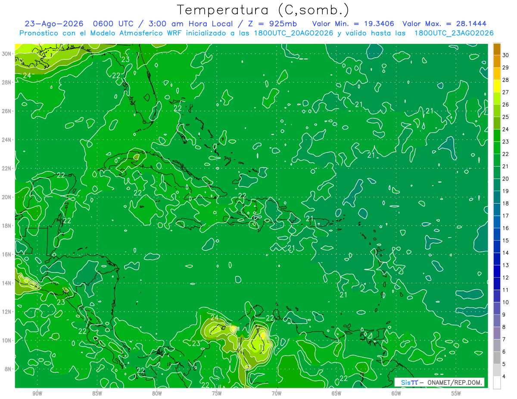Click the colorbar label 28
This screenshot has height=399, width=517.
coord(506,80)
